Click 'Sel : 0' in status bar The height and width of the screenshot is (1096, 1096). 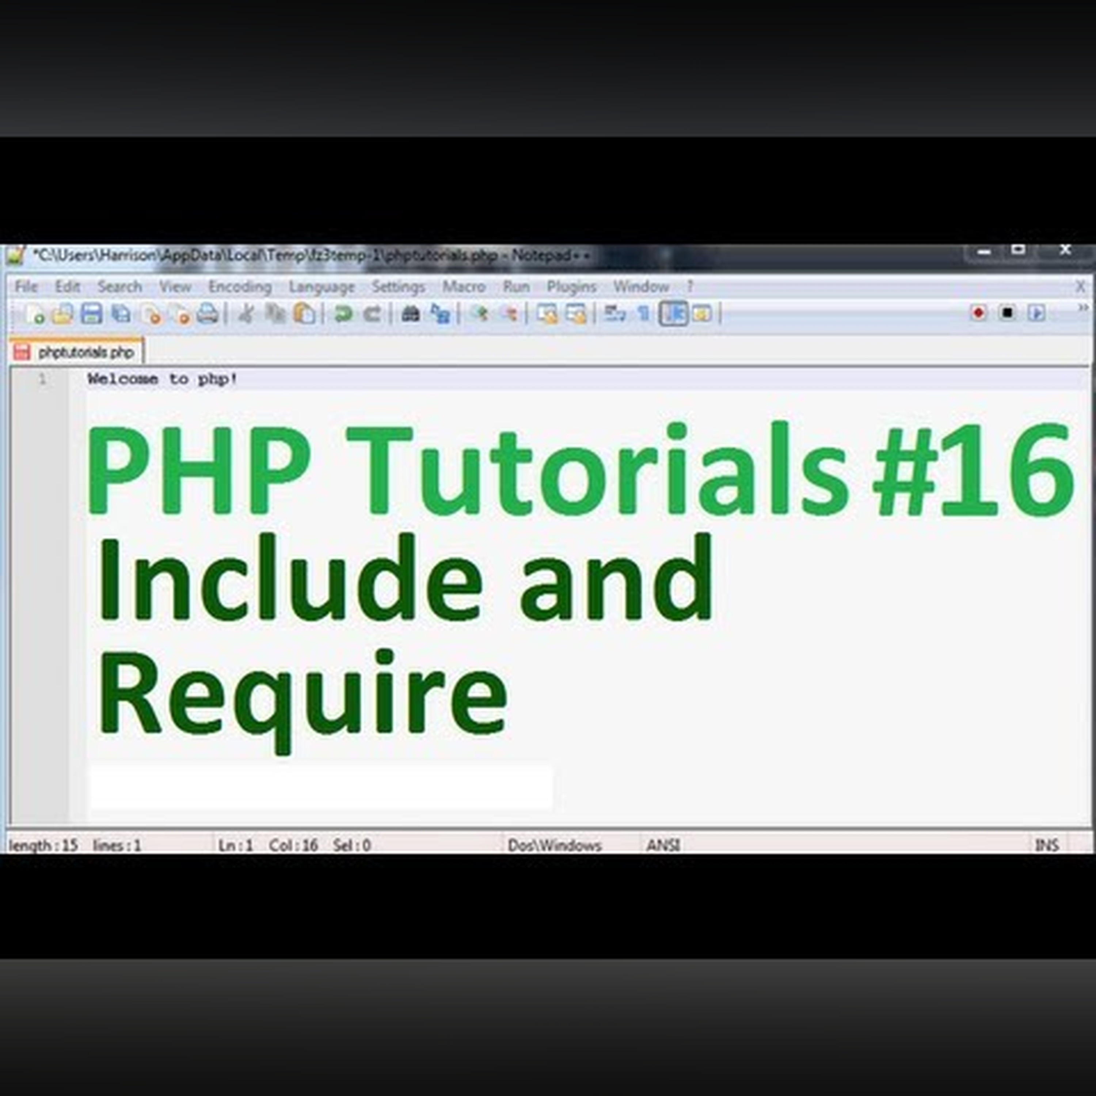pyautogui.click(x=352, y=845)
